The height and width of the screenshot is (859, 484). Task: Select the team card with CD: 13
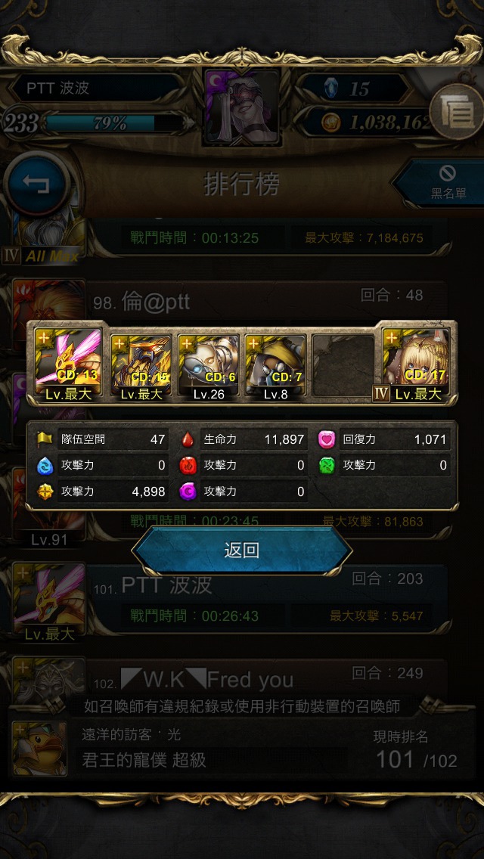67,365
